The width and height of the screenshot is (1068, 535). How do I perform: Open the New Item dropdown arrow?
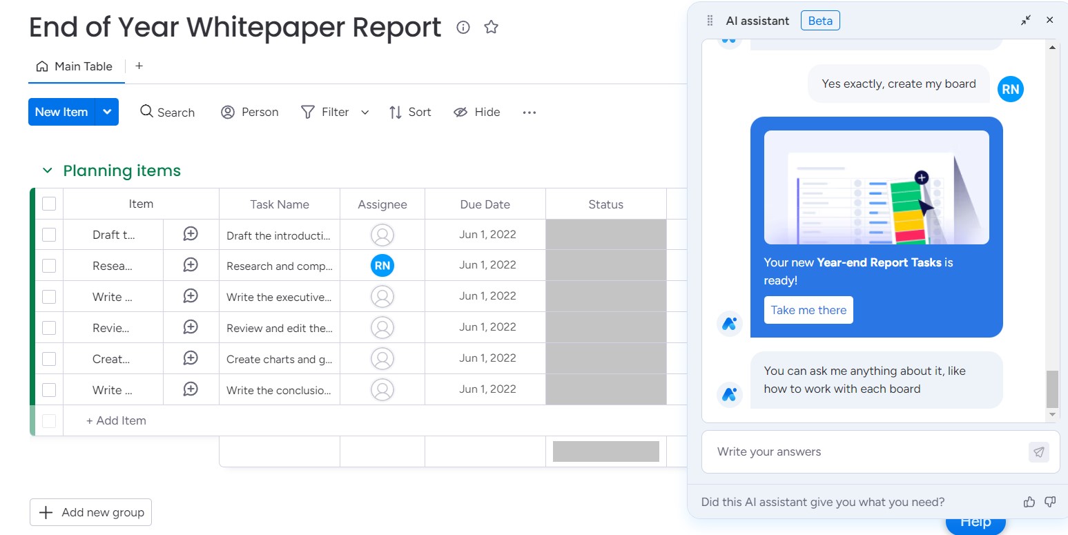[x=107, y=112]
